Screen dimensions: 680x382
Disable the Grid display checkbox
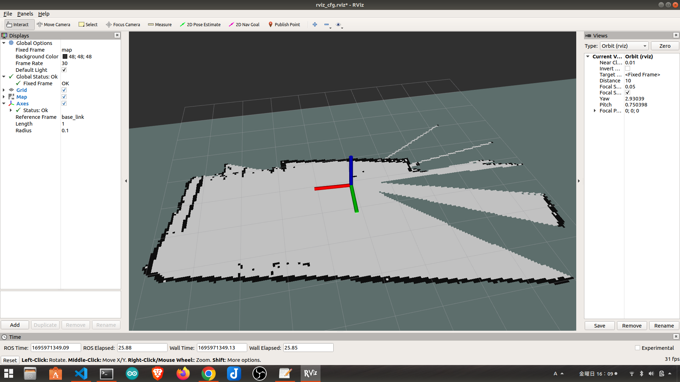[x=64, y=90]
